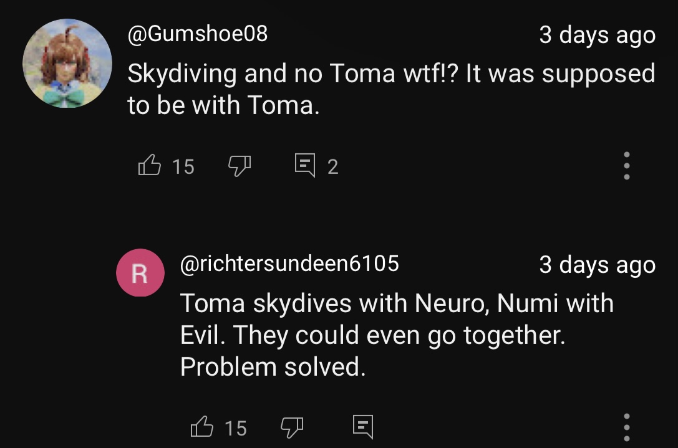Click the 15 like count on richtersundeen6105's reply
The height and width of the screenshot is (448, 678).
(236, 428)
